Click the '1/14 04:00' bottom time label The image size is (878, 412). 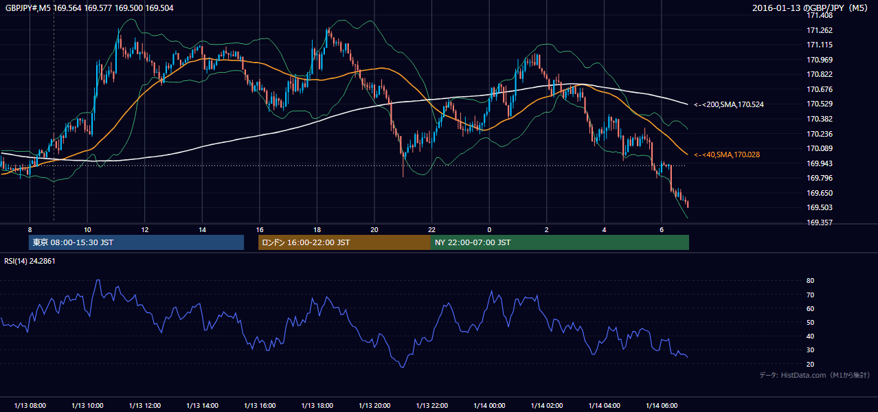tap(605, 406)
